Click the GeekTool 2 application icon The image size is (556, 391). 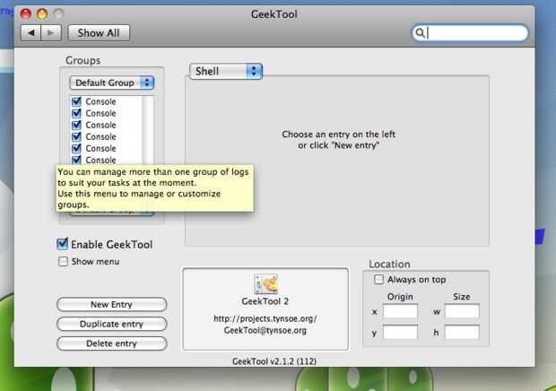point(266,283)
